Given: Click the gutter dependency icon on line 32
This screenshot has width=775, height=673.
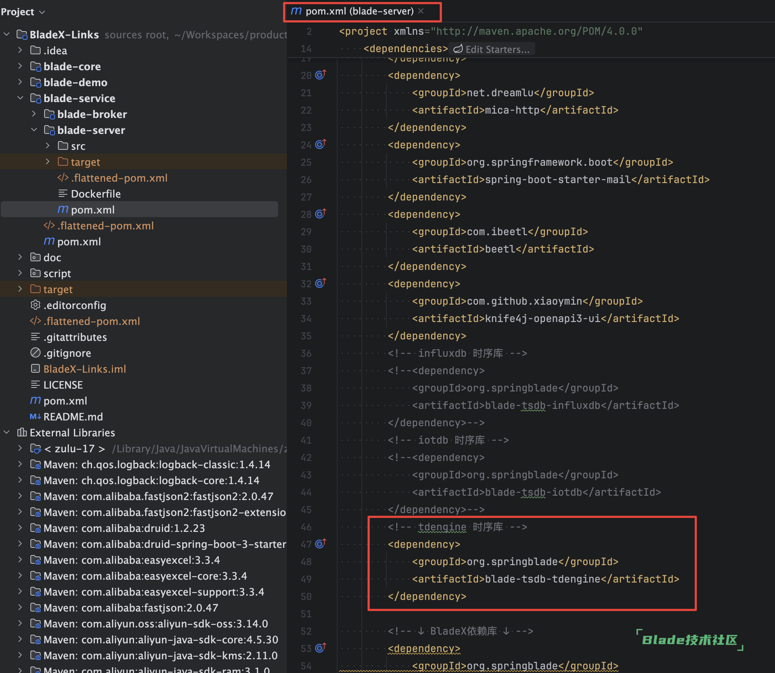Looking at the screenshot, I should pos(320,283).
